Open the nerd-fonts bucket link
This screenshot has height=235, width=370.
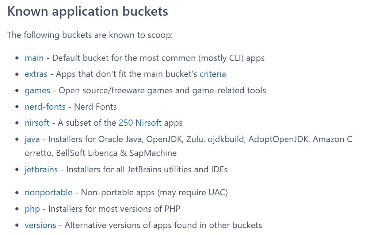[45, 107]
